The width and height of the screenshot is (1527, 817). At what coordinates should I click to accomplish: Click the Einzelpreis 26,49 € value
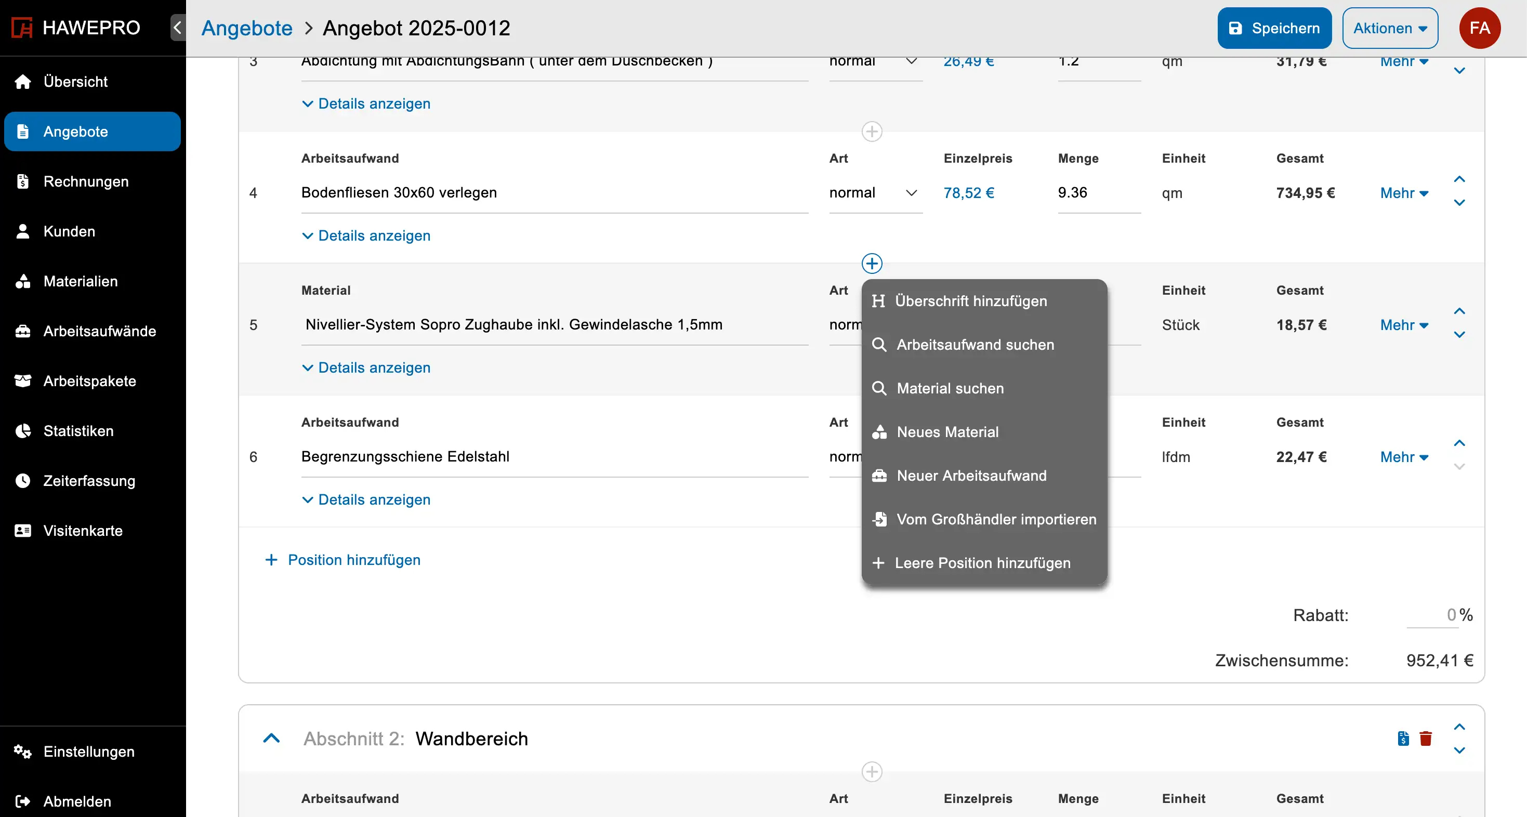(969, 62)
